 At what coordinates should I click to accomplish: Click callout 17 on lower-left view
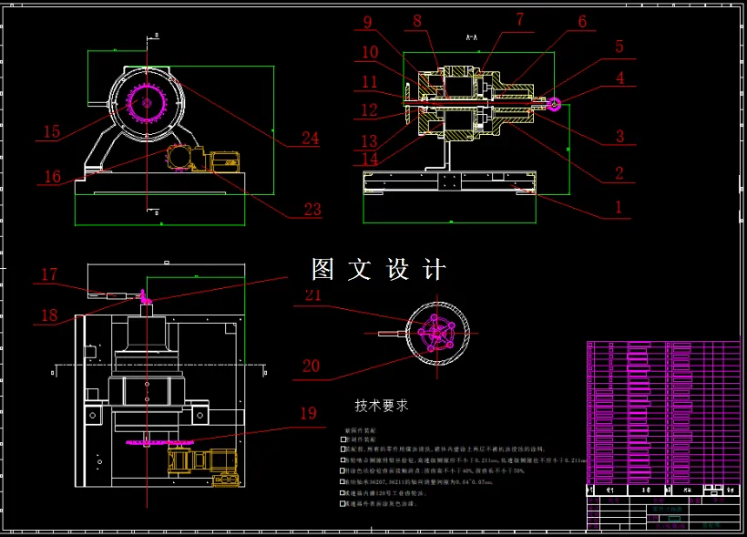point(50,274)
